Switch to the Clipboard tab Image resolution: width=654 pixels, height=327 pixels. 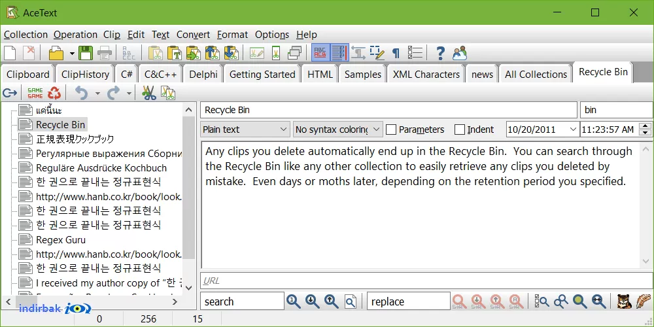(x=28, y=75)
